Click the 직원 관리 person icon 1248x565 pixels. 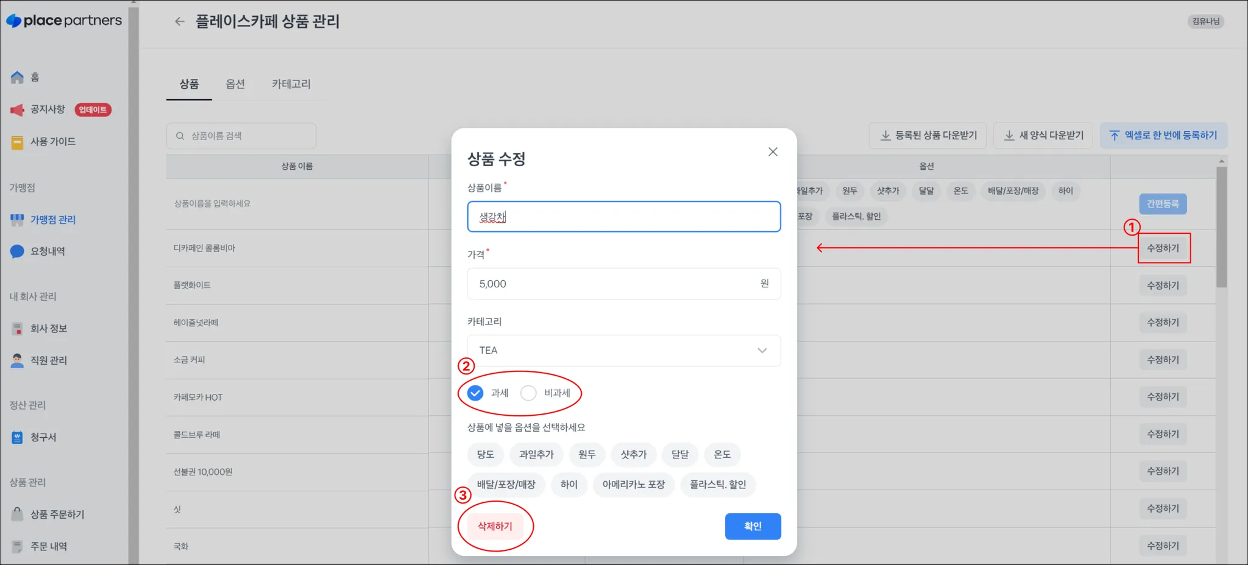(17, 360)
